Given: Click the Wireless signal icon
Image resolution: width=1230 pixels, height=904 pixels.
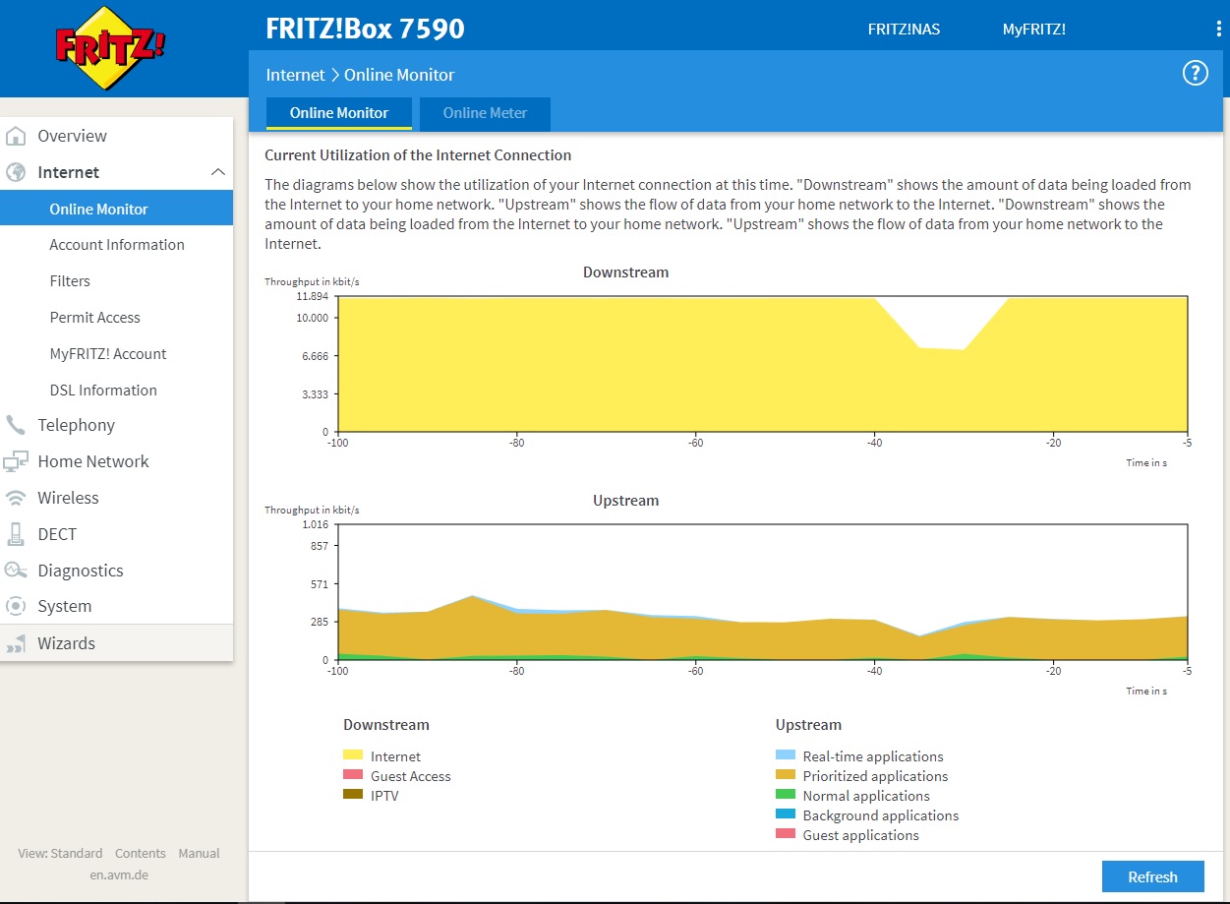Looking at the screenshot, I should tap(16, 498).
